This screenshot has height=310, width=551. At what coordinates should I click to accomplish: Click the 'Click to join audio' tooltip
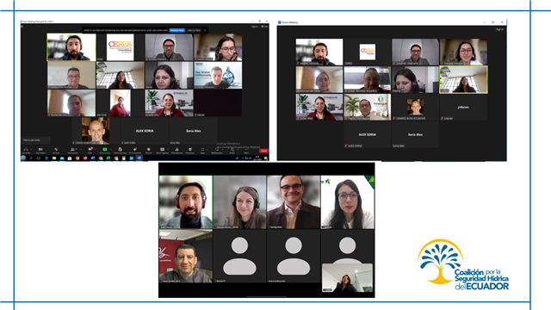36,140
